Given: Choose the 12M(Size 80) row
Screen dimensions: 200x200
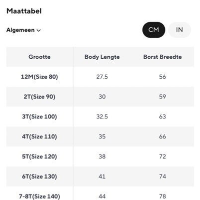Looking at the screenshot, I should tap(39, 77).
